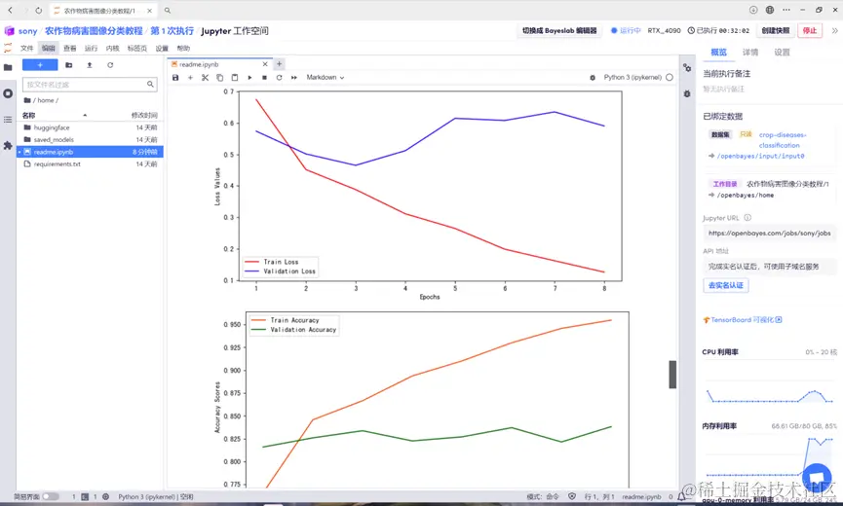843x506 pixels.
Task: Open the debugger panel on right sidebar
Action: tap(687, 94)
